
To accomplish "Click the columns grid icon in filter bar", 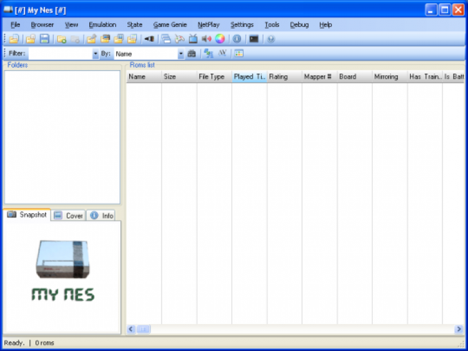I will (239, 54).
